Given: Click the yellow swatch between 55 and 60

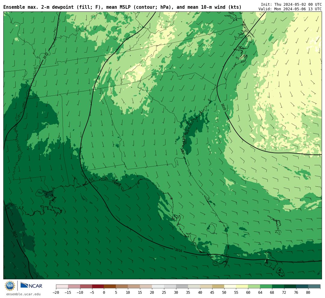Looking at the screenshot, I should point(242,287).
